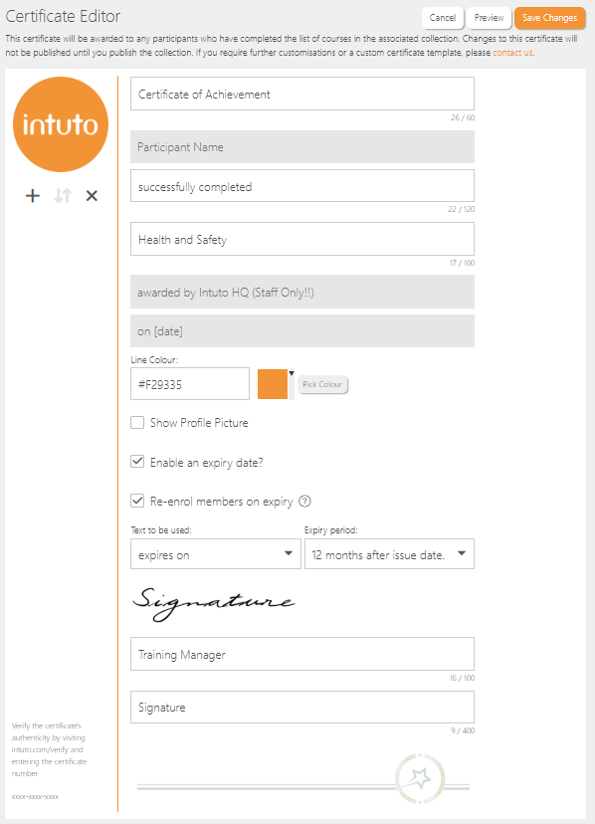The width and height of the screenshot is (595, 824).
Task: Open certificate Preview
Action: pyautogui.click(x=489, y=18)
